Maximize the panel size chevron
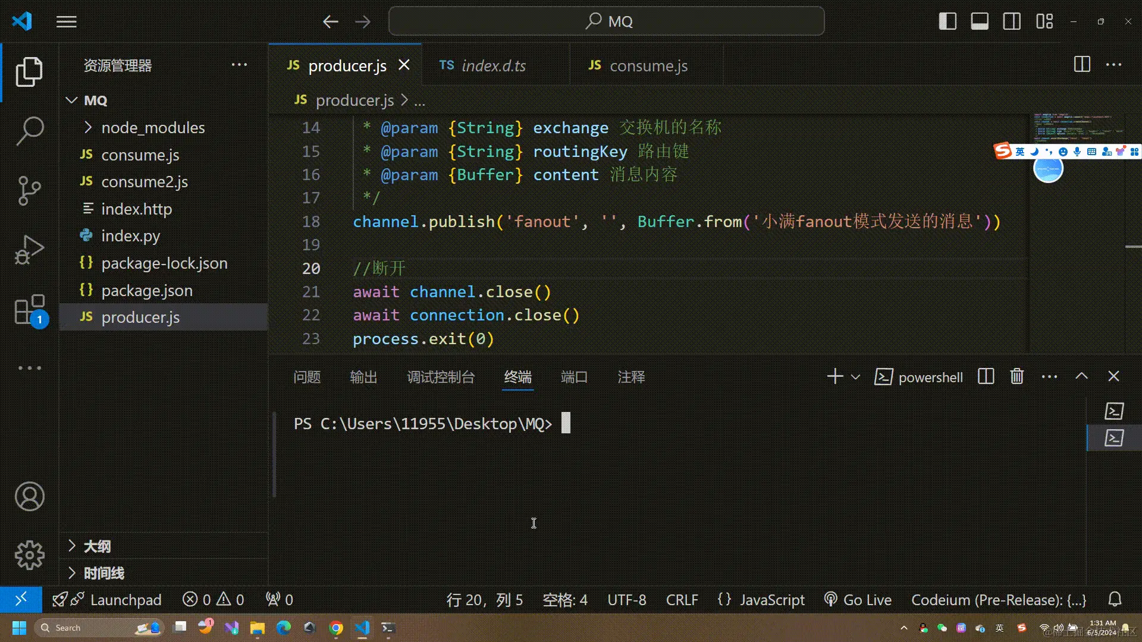The width and height of the screenshot is (1142, 642). point(1081,376)
